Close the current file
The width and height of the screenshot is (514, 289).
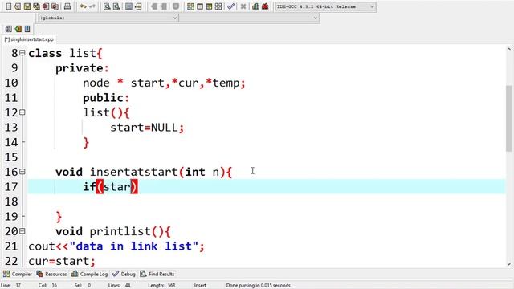[46, 6]
